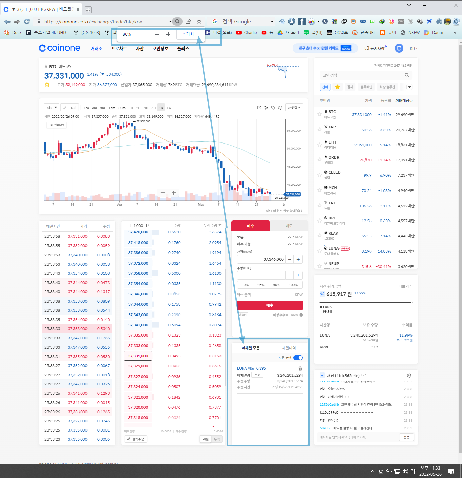Open the 지표 indicators dropdown
This screenshot has height=478, width=462.
coord(52,108)
